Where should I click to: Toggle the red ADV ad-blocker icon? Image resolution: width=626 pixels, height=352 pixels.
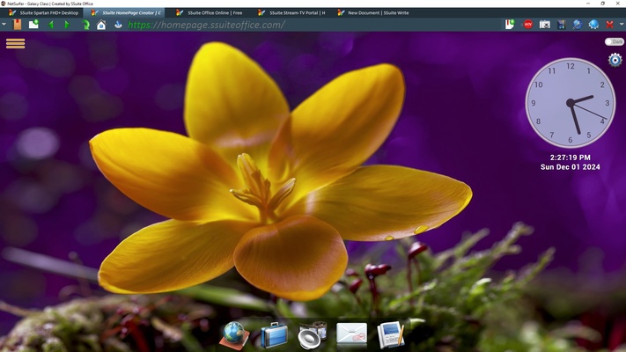[527, 25]
